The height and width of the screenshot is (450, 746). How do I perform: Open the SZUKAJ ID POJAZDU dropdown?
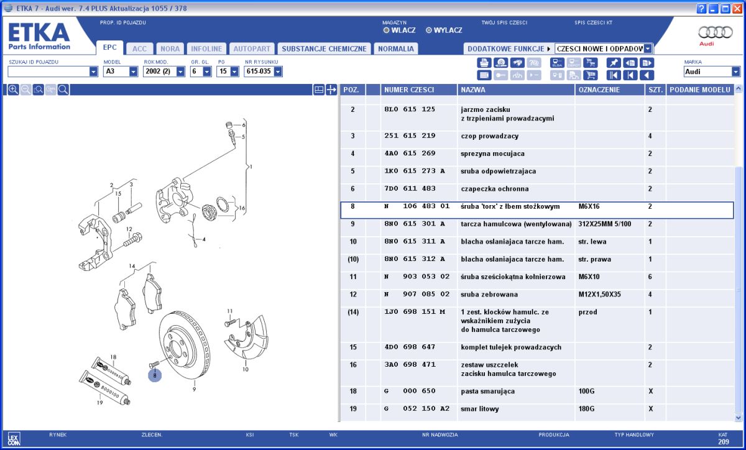point(94,71)
